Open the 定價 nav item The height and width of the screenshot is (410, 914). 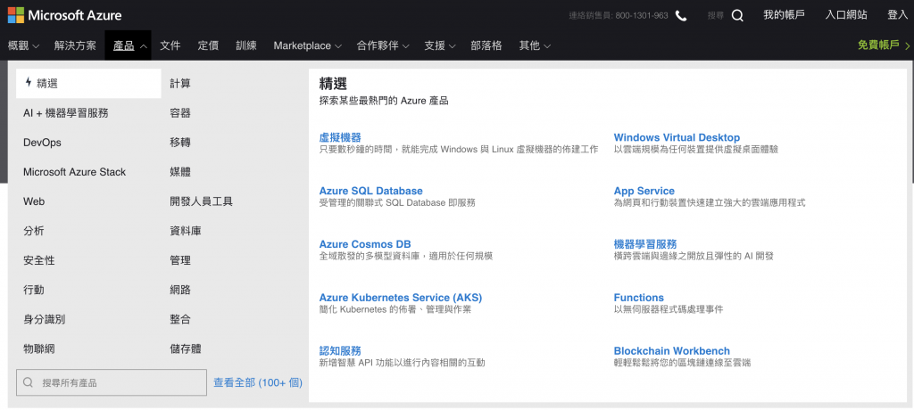pos(208,45)
